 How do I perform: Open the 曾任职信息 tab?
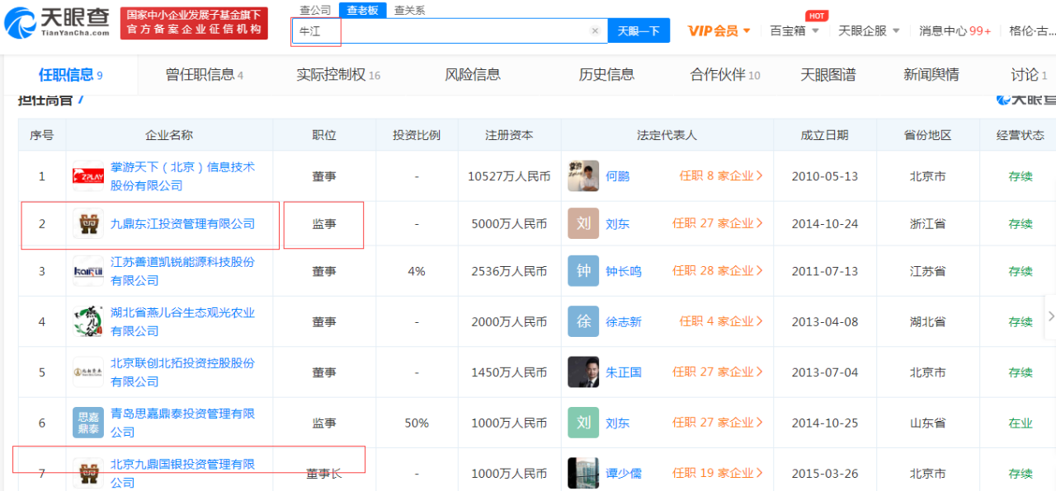(x=205, y=75)
